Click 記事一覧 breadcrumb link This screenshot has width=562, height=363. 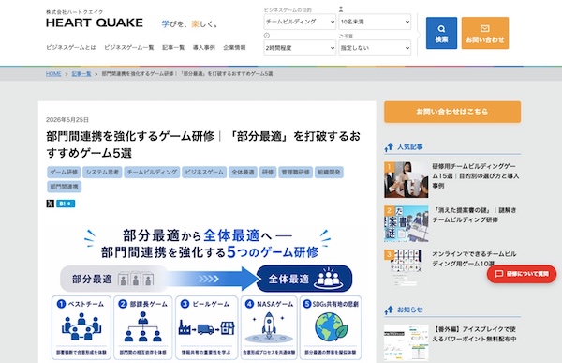tap(81, 73)
